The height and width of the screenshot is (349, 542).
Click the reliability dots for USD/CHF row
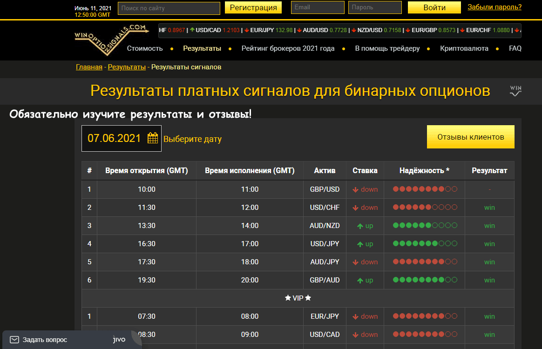tap(425, 208)
